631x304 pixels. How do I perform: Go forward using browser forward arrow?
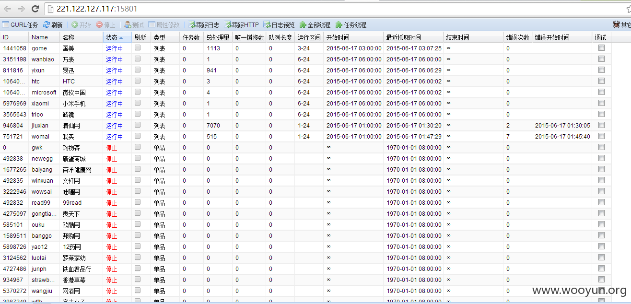[21, 9]
